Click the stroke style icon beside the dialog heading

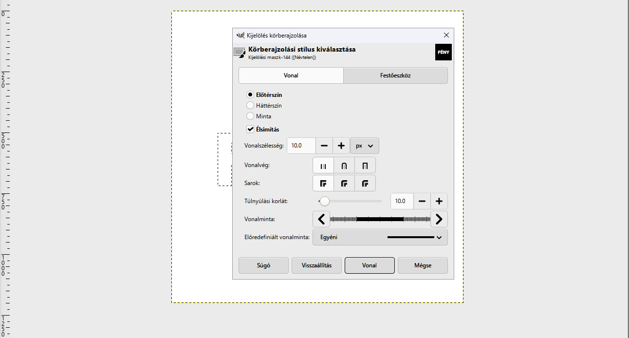[x=240, y=53]
